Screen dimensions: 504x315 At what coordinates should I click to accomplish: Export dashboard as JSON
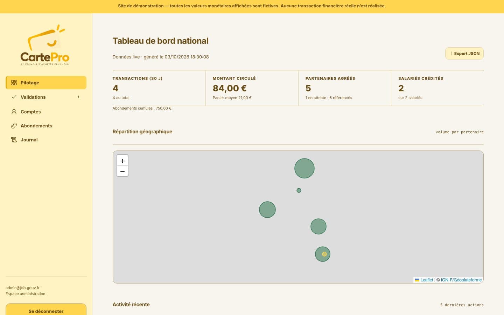464,54
